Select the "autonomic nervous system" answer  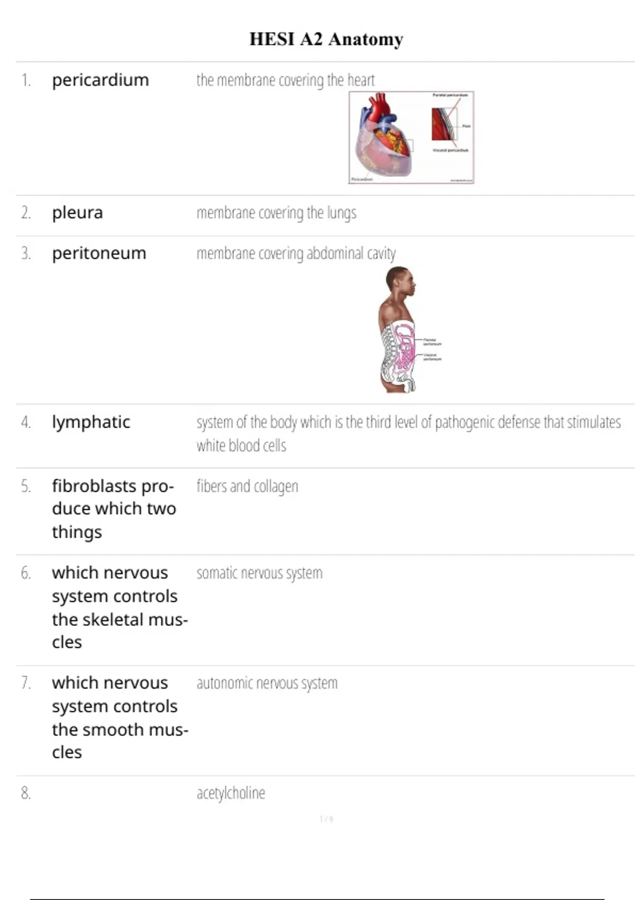[x=267, y=683]
